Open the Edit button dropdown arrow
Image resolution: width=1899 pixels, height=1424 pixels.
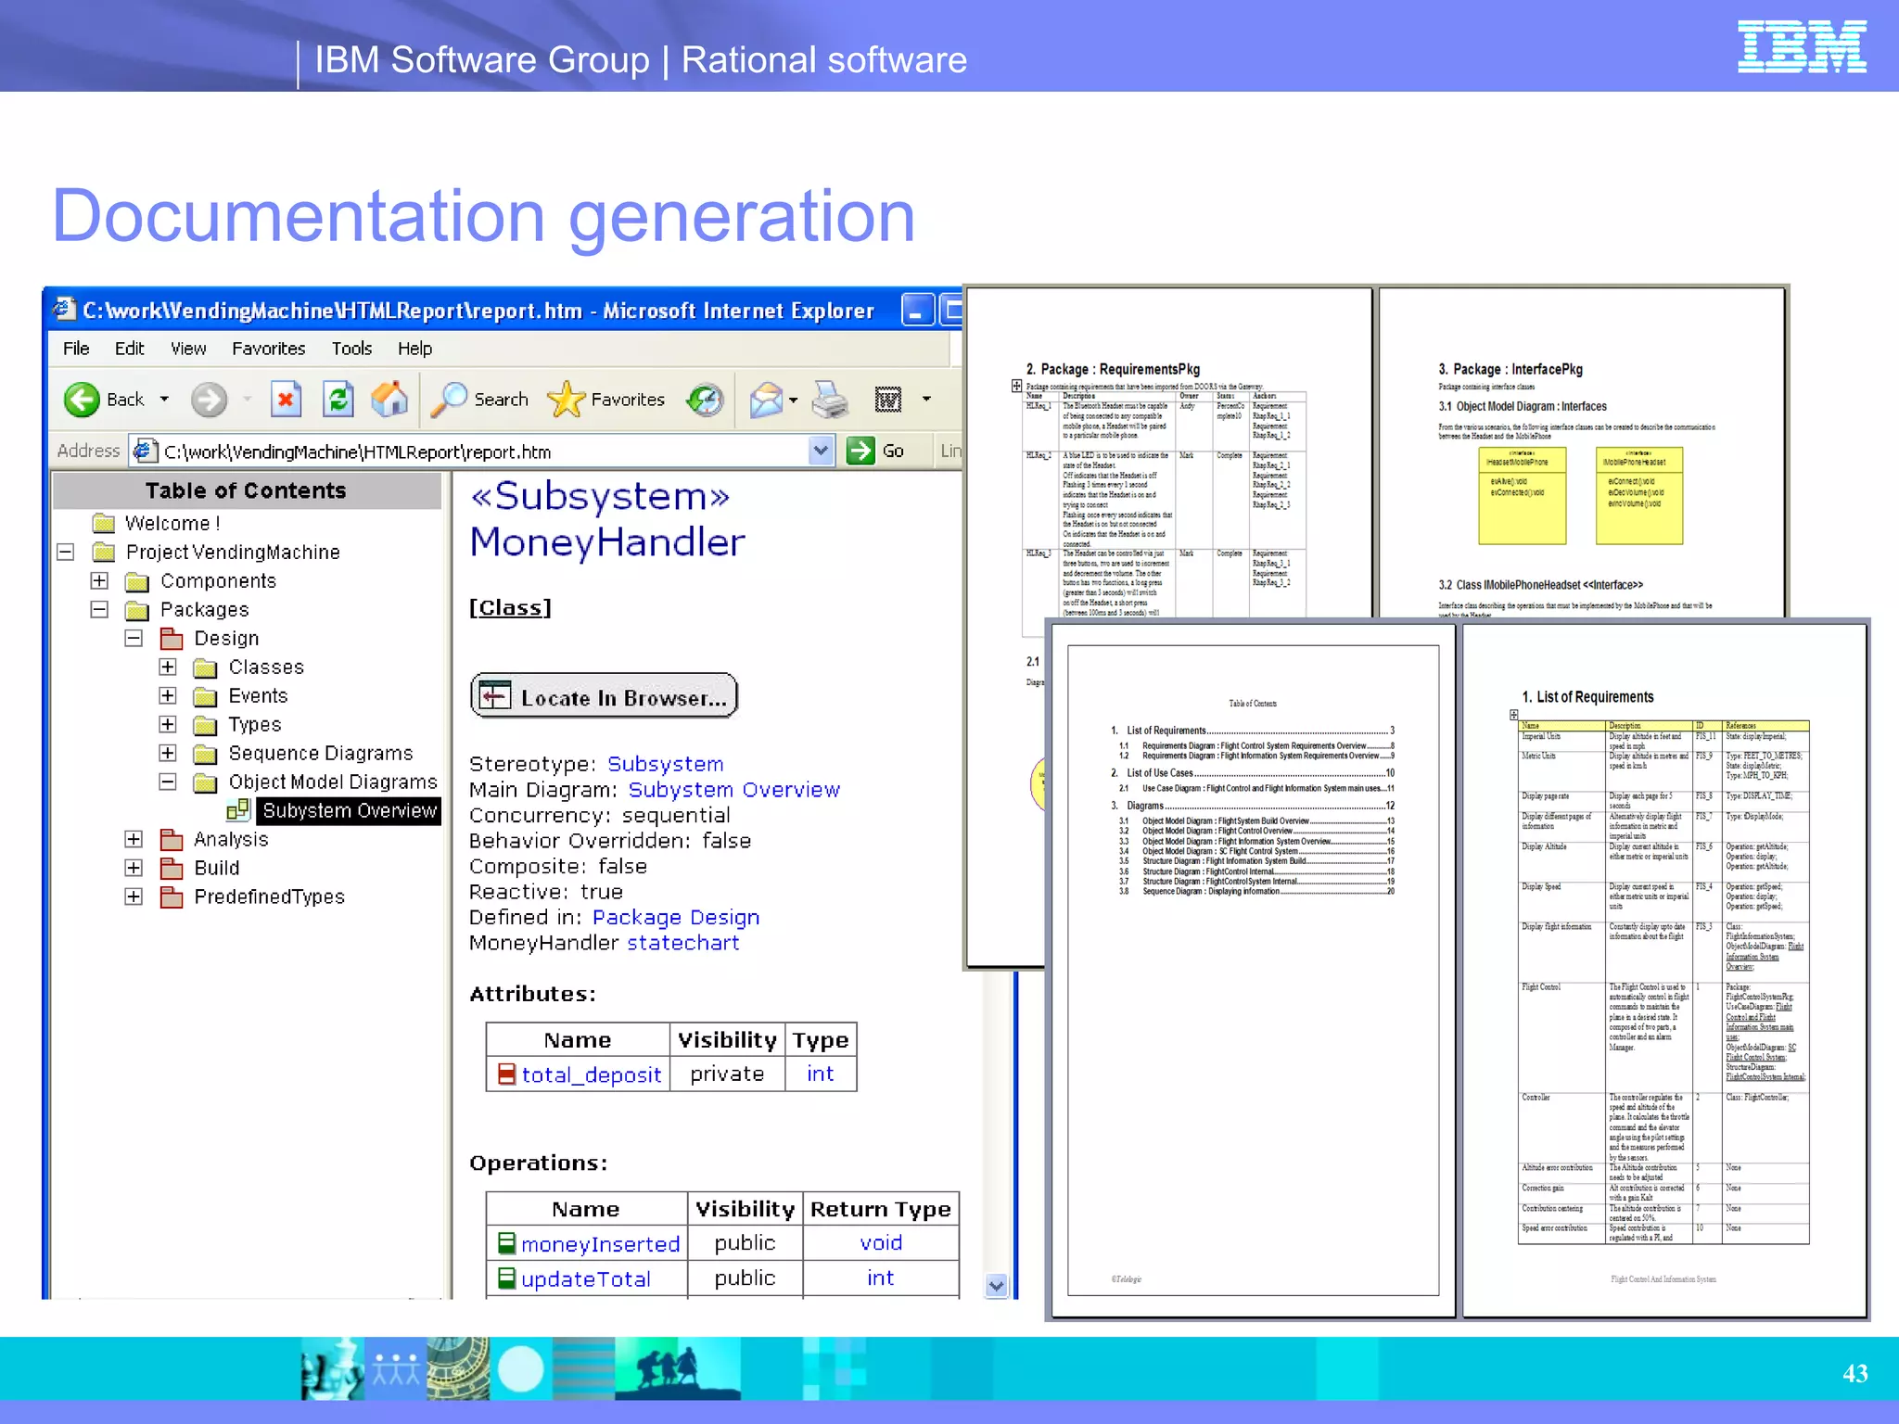925,400
